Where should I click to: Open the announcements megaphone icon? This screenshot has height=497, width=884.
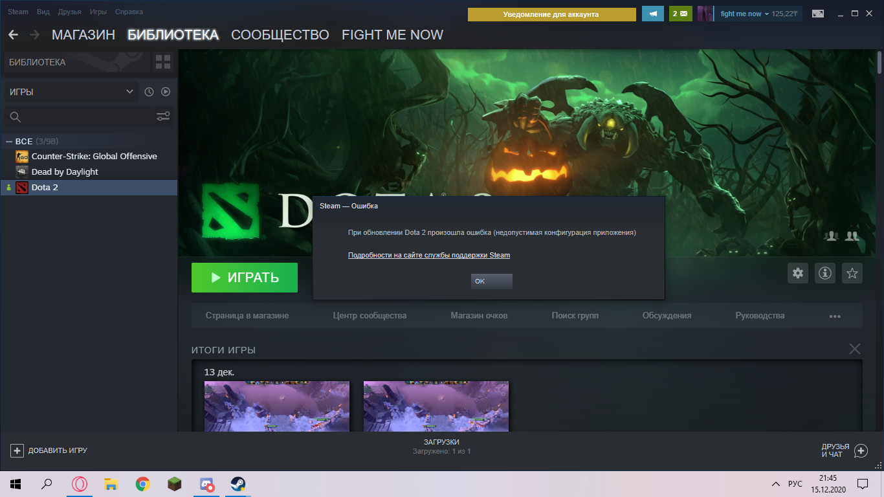pyautogui.click(x=653, y=14)
